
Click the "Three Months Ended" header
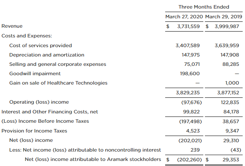pos(203,7)
